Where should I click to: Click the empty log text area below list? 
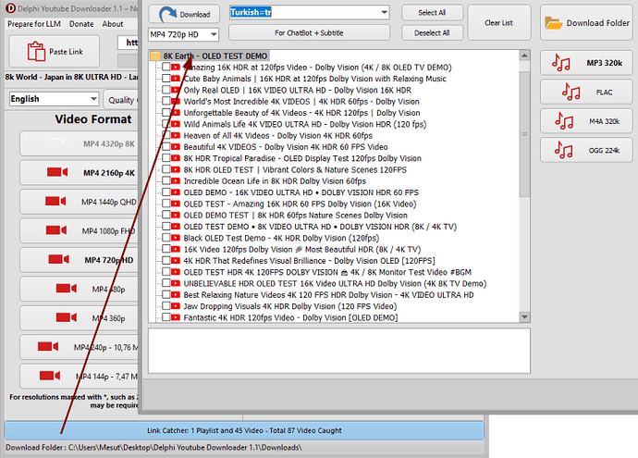point(339,351)
